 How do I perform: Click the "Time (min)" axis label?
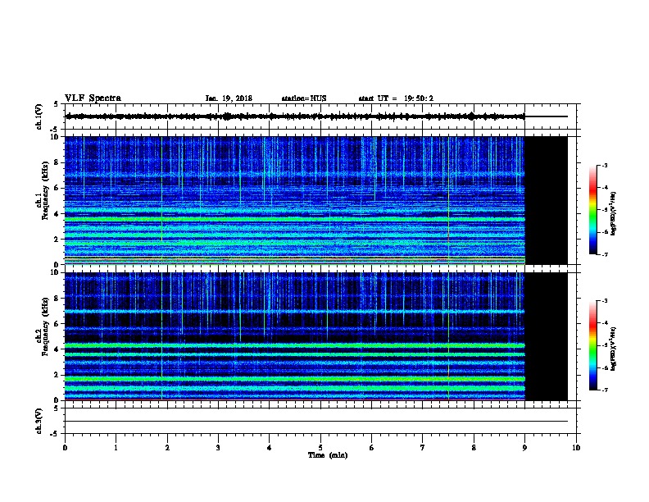pos(328,455)
